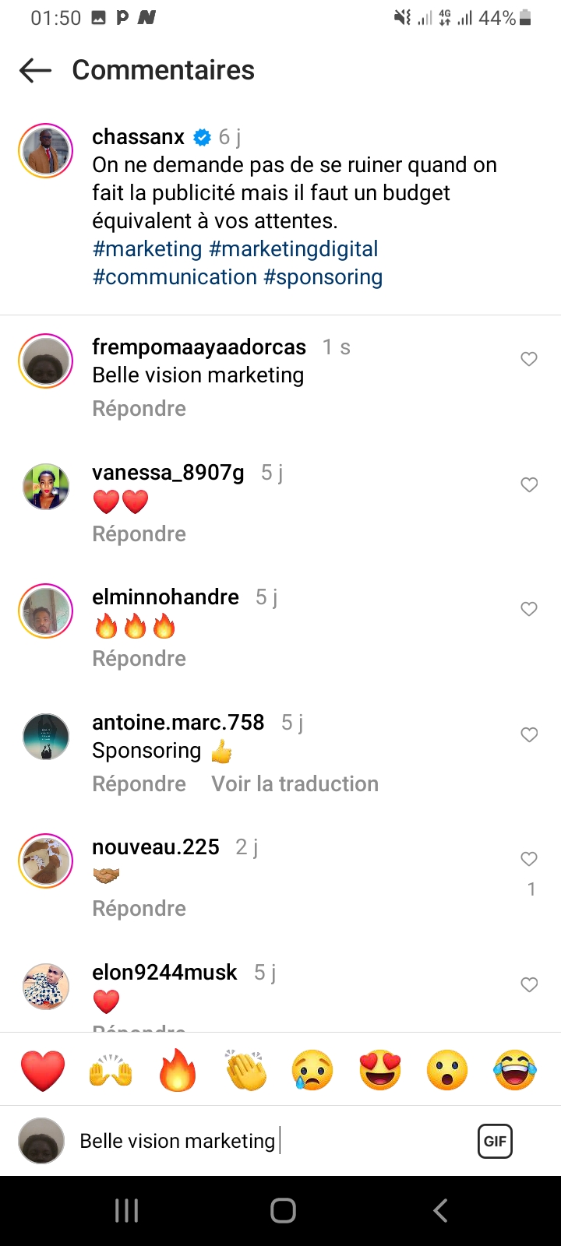561x1246 pixels.
Task: Tap the red heart quick emoji
Action: pos(43,1070)
